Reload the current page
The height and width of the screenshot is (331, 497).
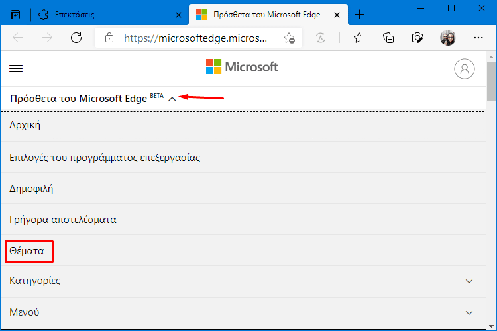(x=76, y=38)
